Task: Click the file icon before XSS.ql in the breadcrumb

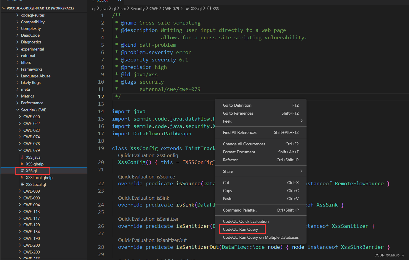Action: 187,9
